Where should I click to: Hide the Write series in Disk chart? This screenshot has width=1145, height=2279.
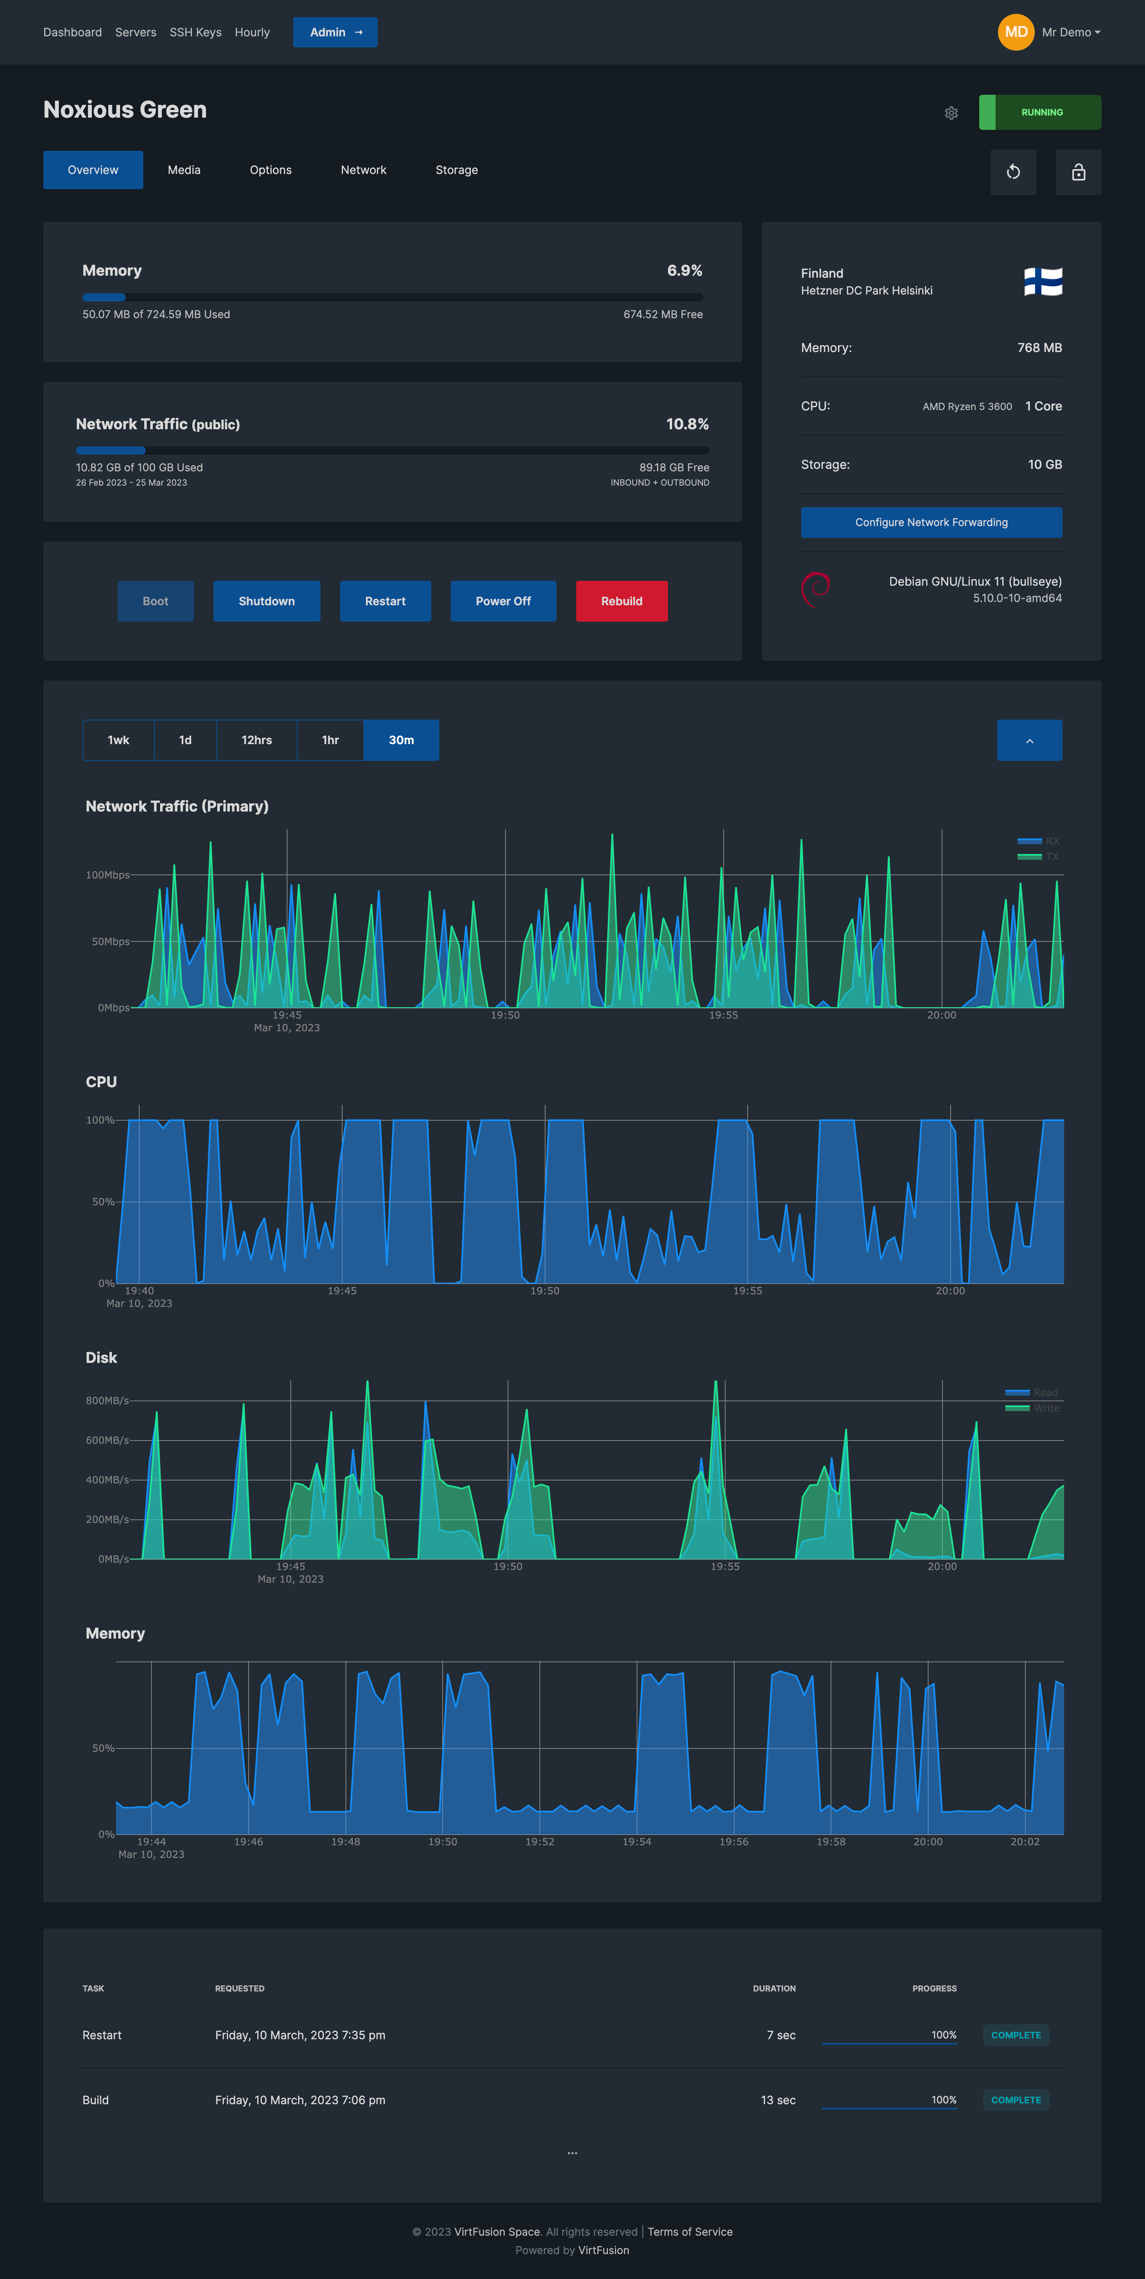[1032, 1407]
